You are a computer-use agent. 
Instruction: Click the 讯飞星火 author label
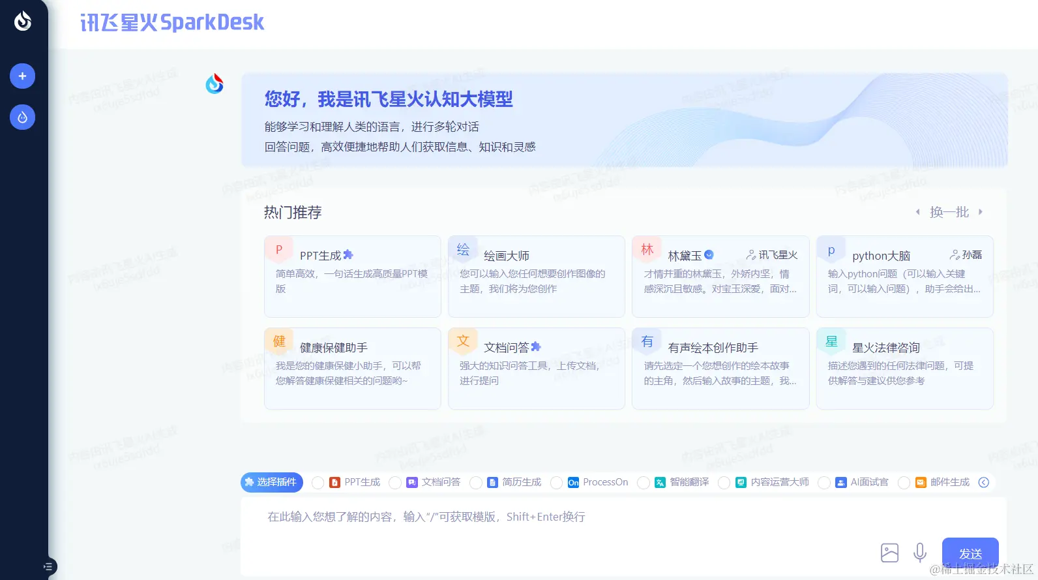coord(772,255)
